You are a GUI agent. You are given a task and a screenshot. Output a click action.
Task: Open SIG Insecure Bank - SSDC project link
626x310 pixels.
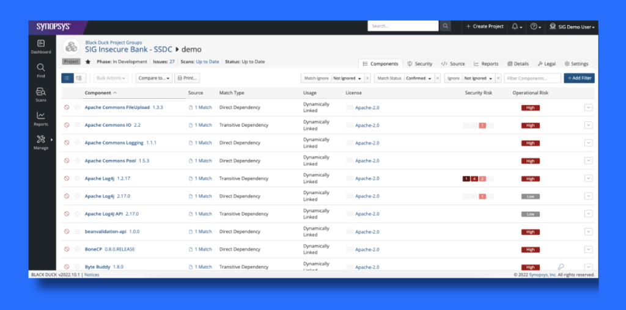(128, 49)
